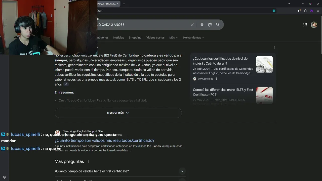
Task: Click the round face extension icon in toolbar
Action: (x=299, y=11)
